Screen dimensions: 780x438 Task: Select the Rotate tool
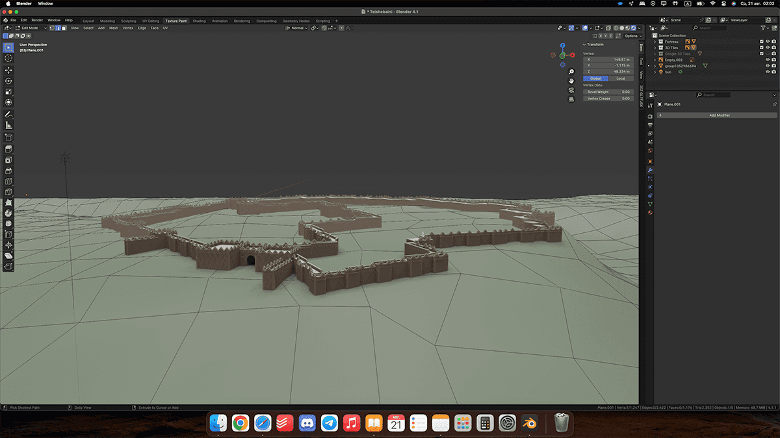click(x=8, y=80)
